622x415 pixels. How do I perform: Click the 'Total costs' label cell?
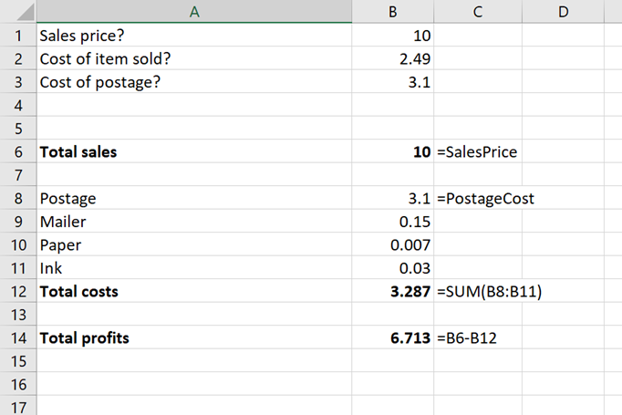(194, 291)
